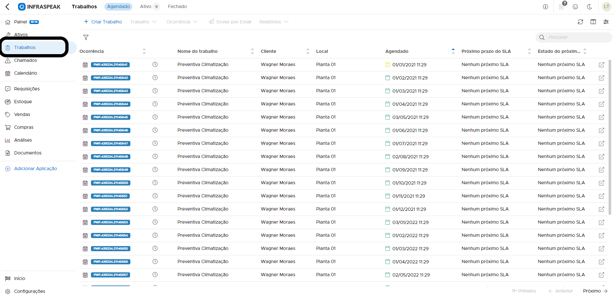Open badge PMP.428324.21145657

click(x=111, y=275)
